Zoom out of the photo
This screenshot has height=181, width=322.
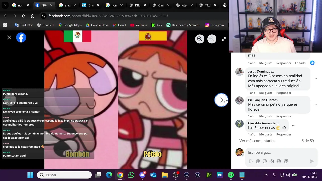coord(212,39)
